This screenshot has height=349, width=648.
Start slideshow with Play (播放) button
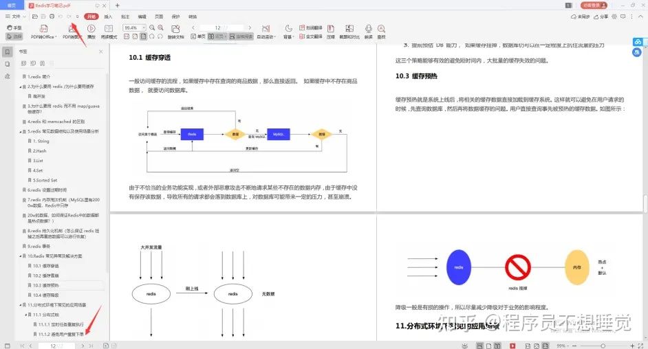91,32
